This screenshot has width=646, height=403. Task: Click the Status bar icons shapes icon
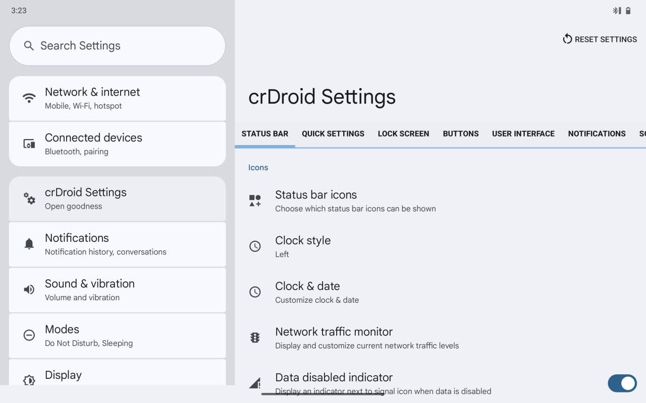pos(255,200)
